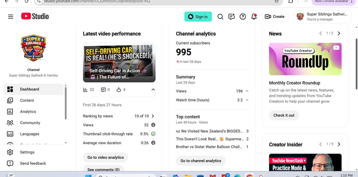Open the Ask Studio chat sparkle icon
Screen dimensions: 358x177
pyautogui.click(x=232, y=17)
